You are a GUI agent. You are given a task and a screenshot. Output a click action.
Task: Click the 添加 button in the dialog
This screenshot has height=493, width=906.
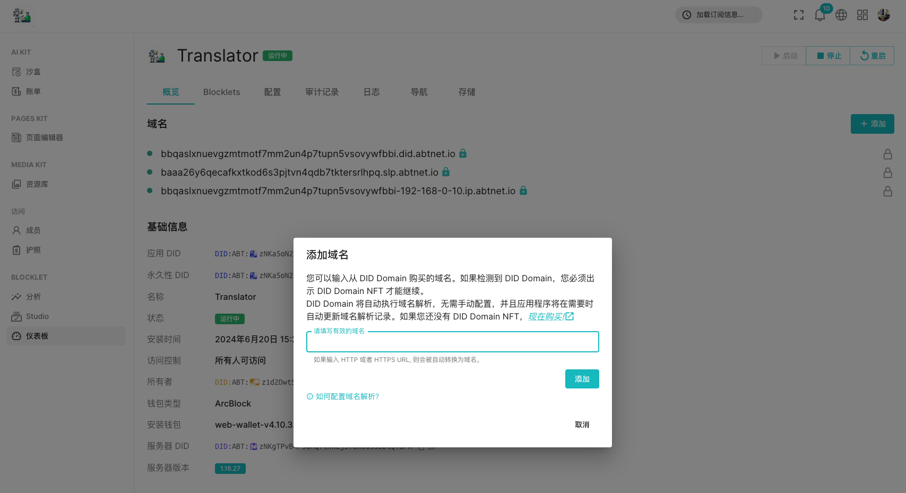pyautogui.click(x=582, y=379)
